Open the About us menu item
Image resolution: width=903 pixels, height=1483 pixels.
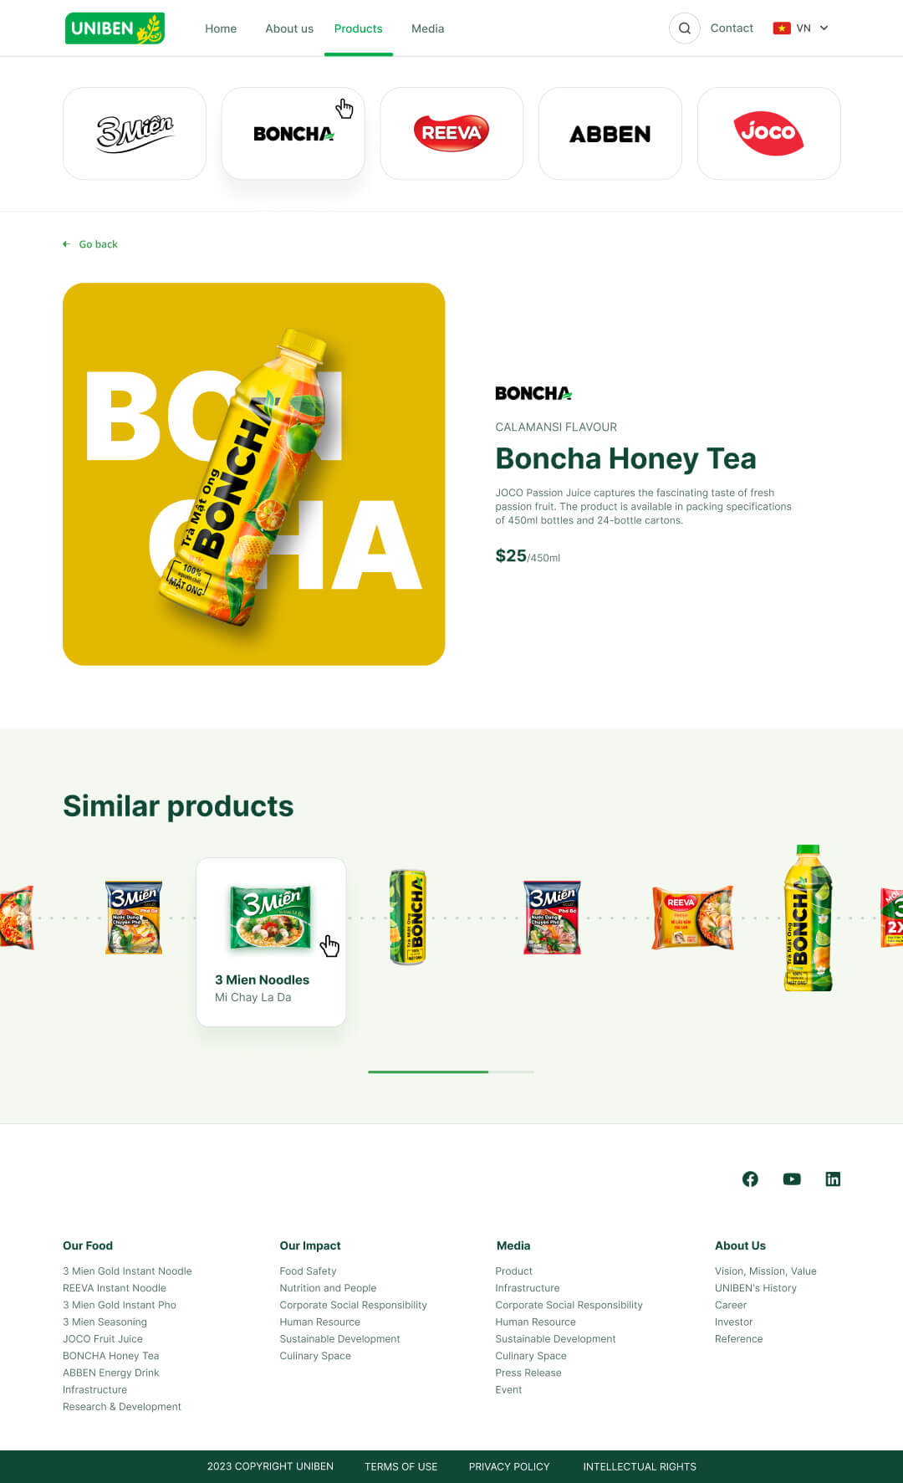[289, 28]
